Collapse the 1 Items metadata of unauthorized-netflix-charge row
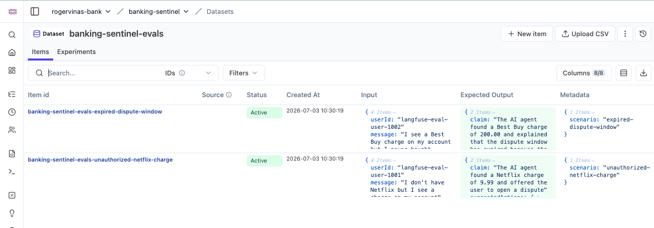 point(582,161)
